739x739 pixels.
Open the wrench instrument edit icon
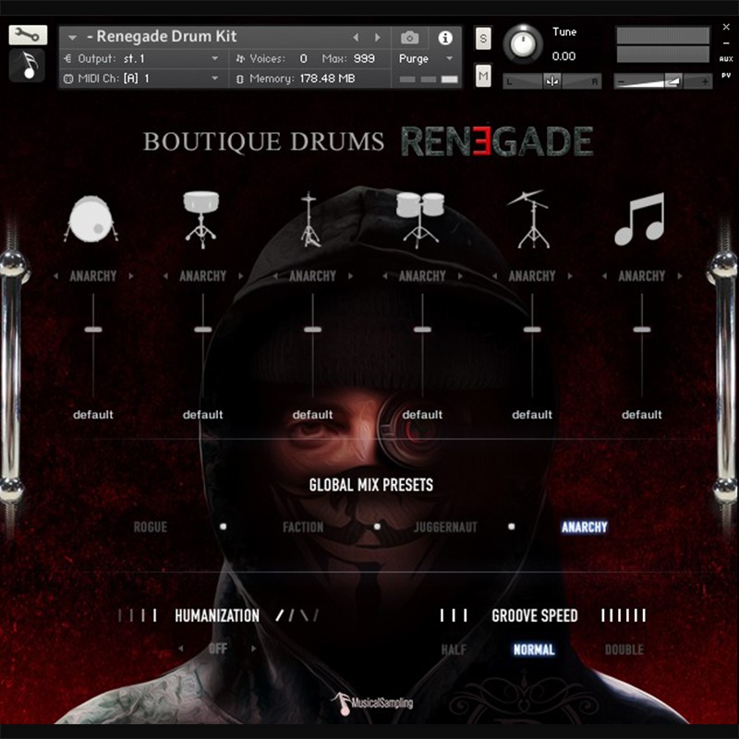click(x=28, y=34)
